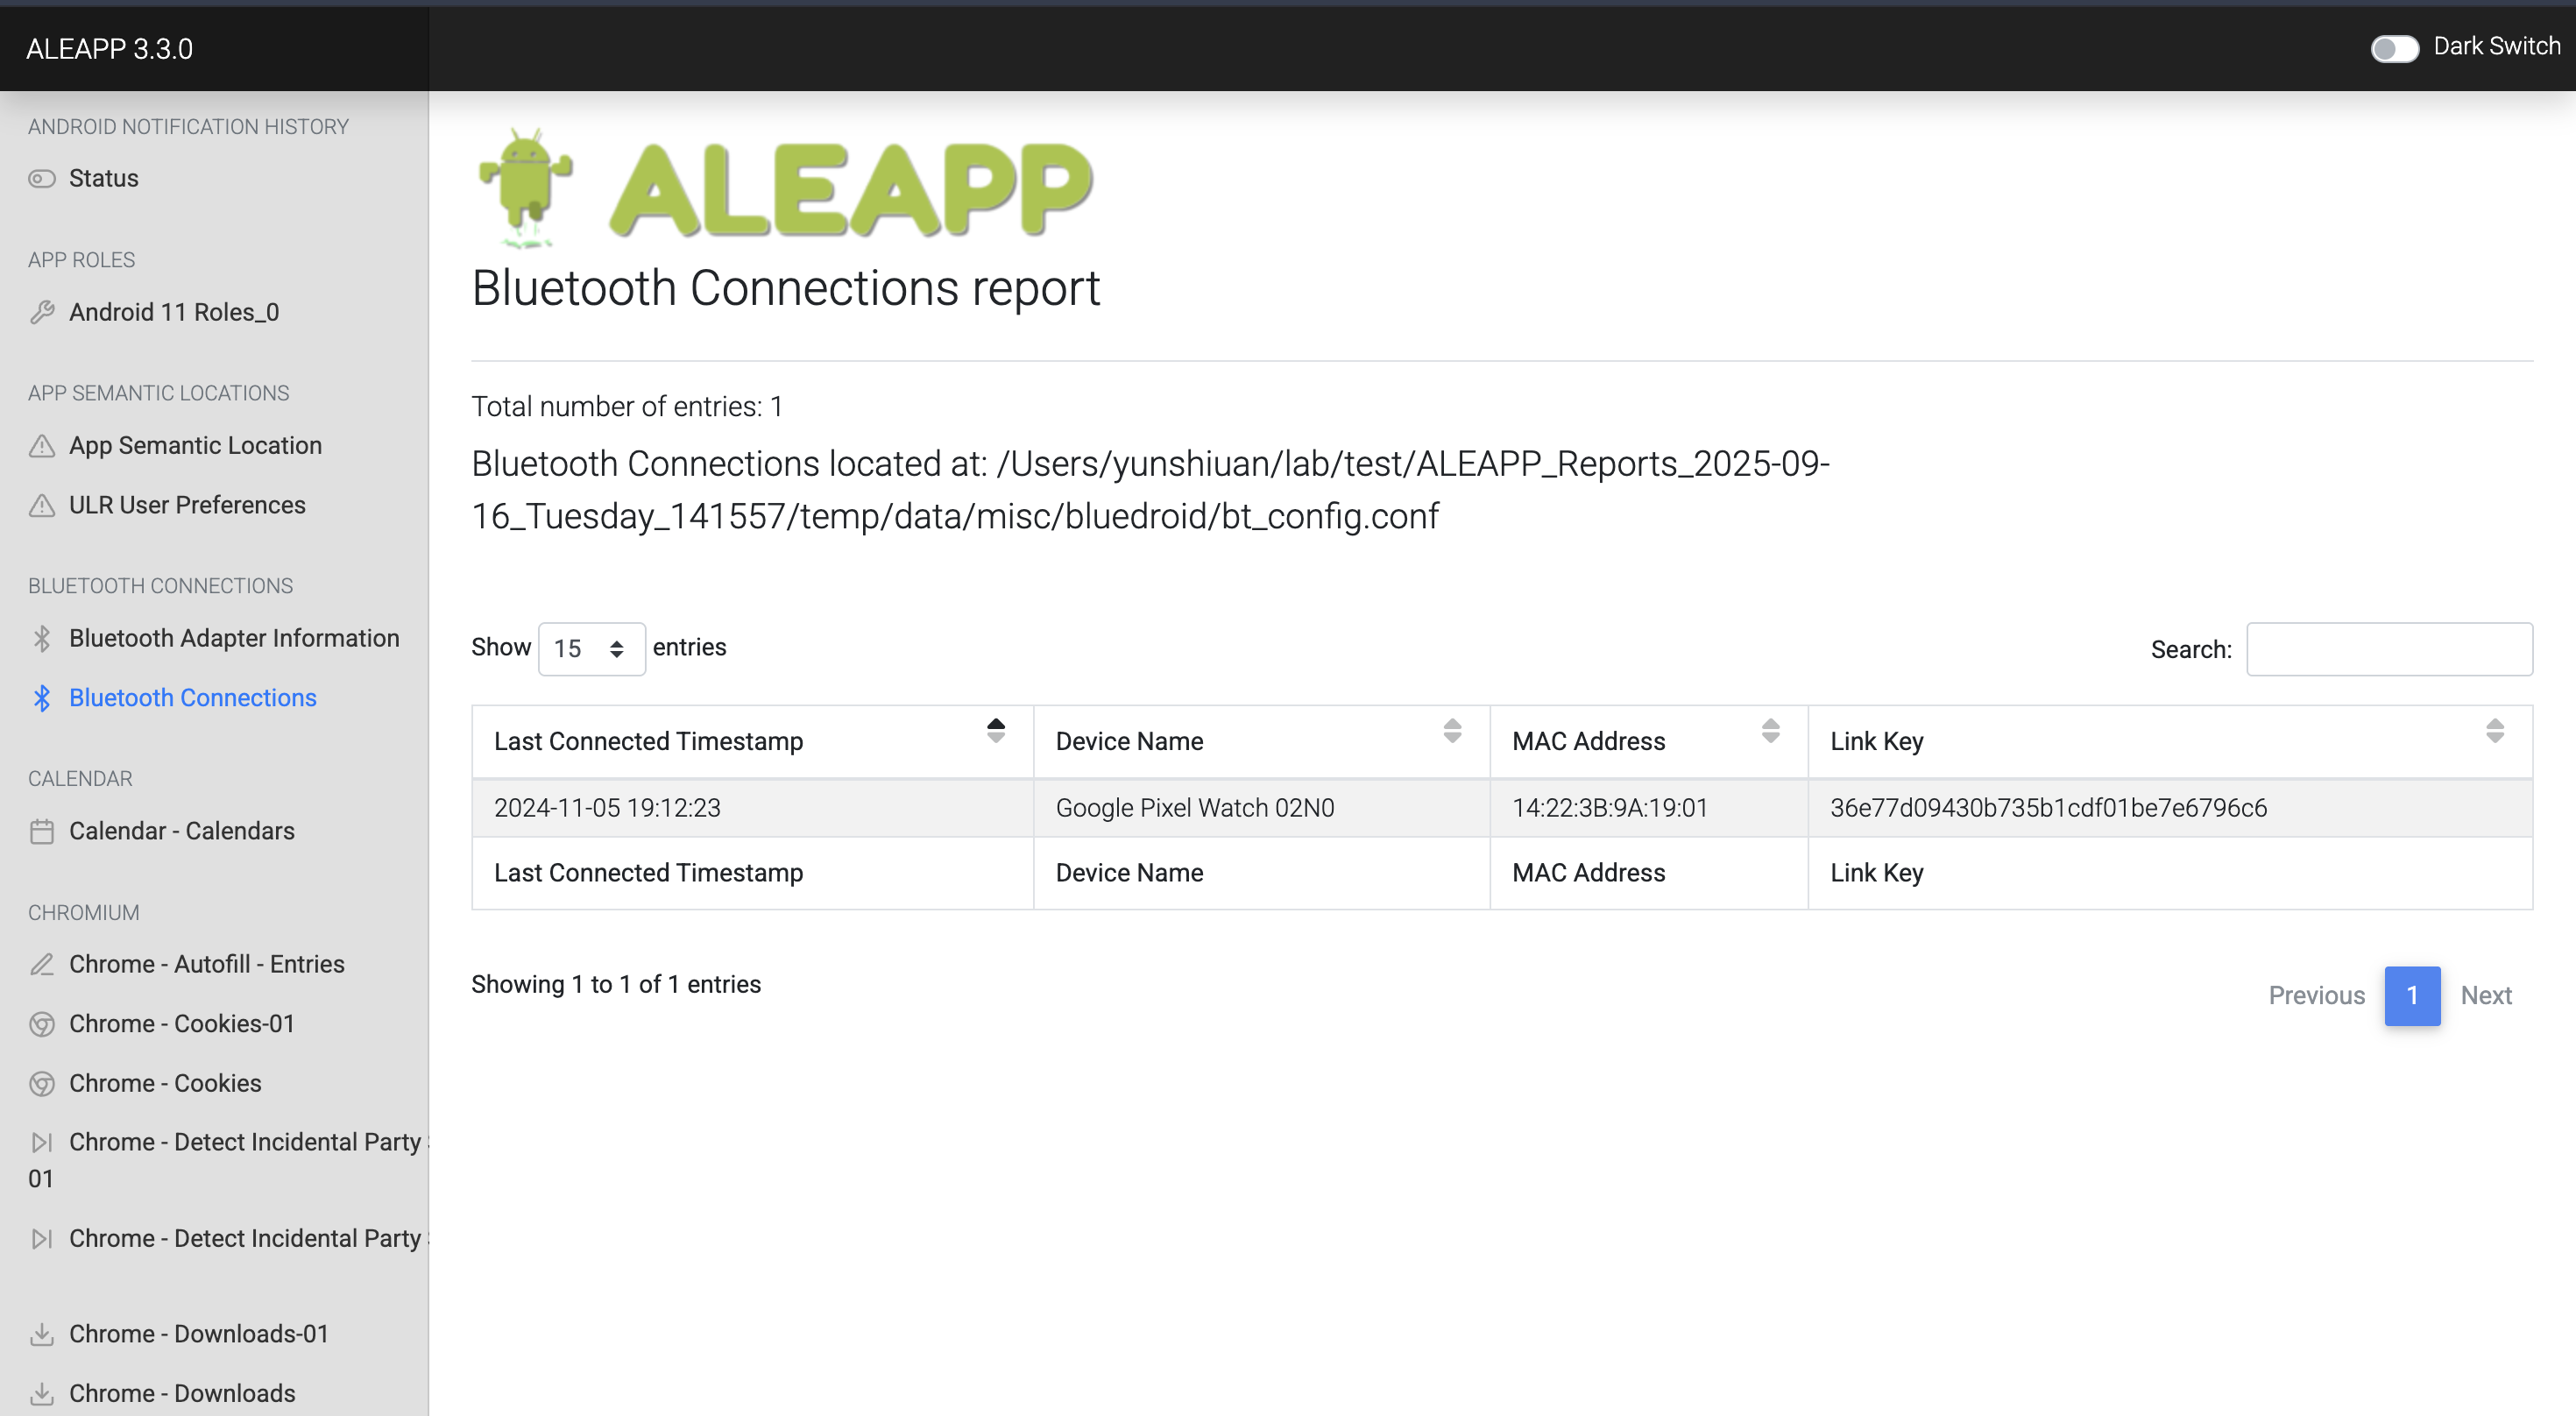Select page 1 in pagination
2576x1416 pixels.
pyautogui.click(x=2412, y=996)
